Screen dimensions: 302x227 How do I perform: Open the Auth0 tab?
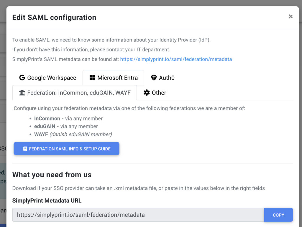coord(167,78)
